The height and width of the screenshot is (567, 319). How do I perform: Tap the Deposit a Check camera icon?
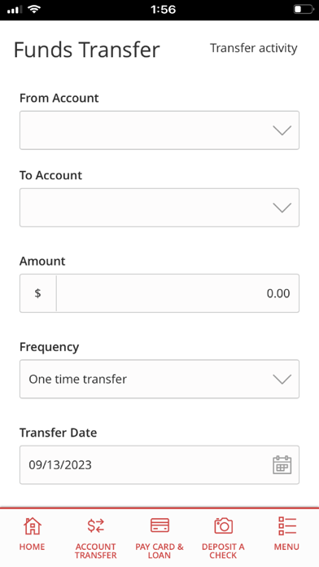click(223, 525)
